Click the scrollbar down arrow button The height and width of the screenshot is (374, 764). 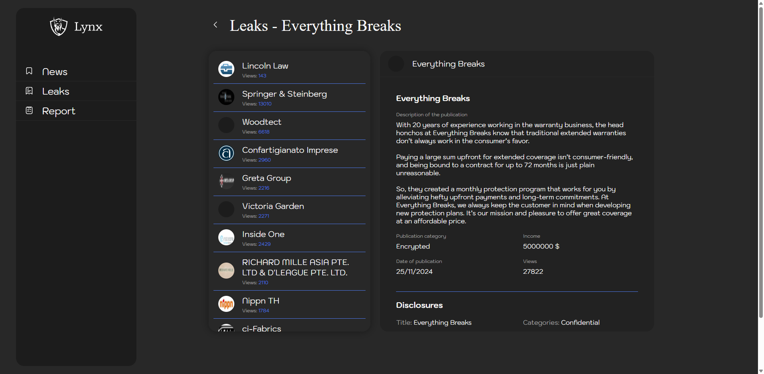pyautogui.click(x=760, y=371)
